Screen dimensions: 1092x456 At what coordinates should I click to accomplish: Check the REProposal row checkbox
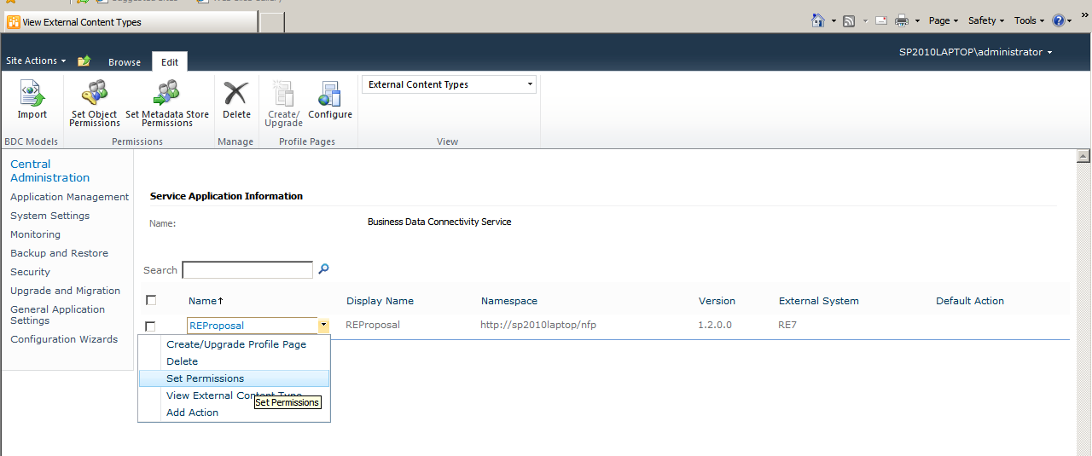coord(151,326)
